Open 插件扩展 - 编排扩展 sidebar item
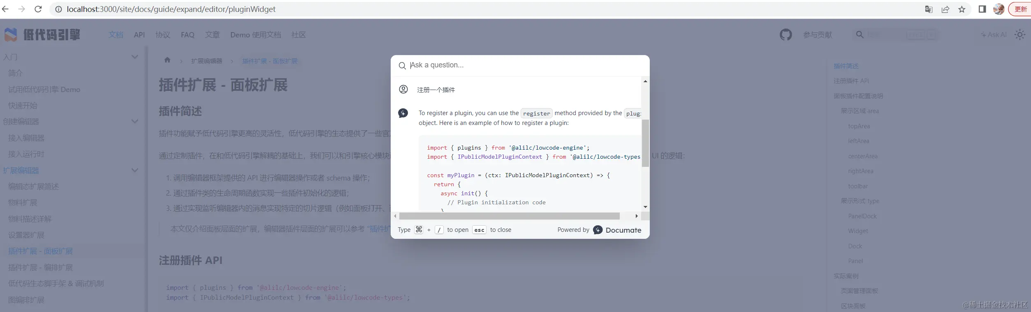The image size is (1031, 312). 41,268
